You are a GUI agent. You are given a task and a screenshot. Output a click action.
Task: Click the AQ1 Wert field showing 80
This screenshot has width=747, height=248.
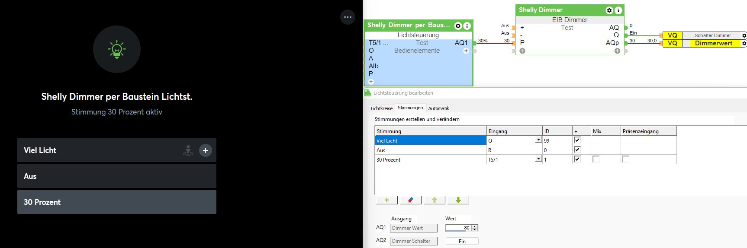pos(458,228)
